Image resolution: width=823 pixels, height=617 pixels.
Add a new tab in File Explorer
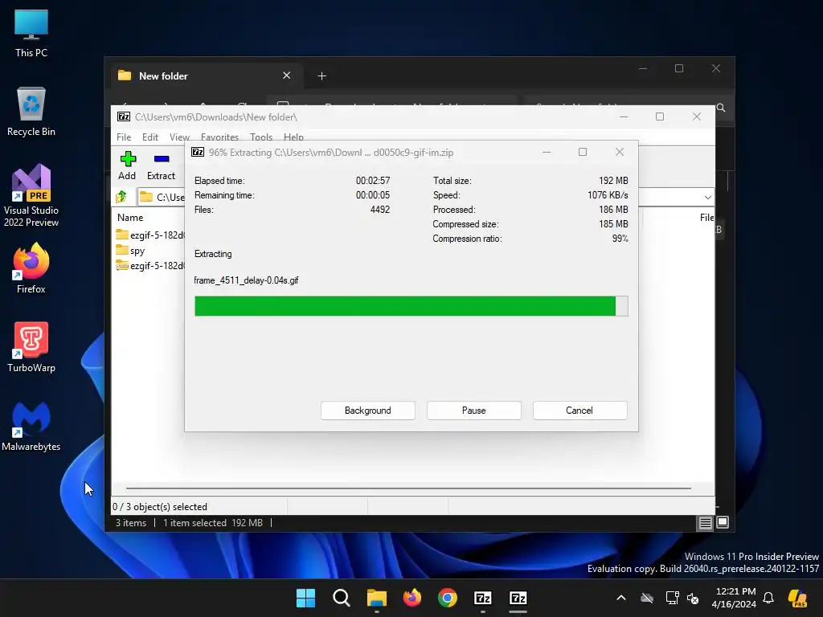pos(321,76)
